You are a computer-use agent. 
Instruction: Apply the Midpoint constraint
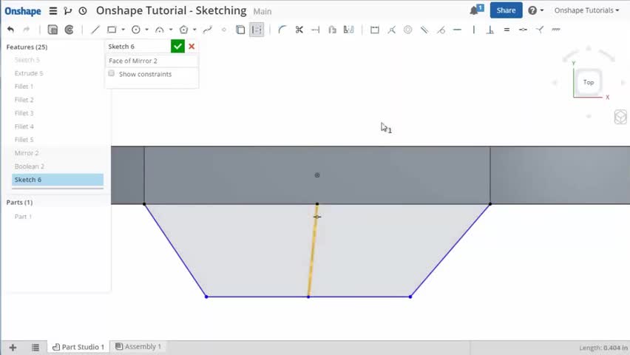pyautogui.click(x=523, y=30)
